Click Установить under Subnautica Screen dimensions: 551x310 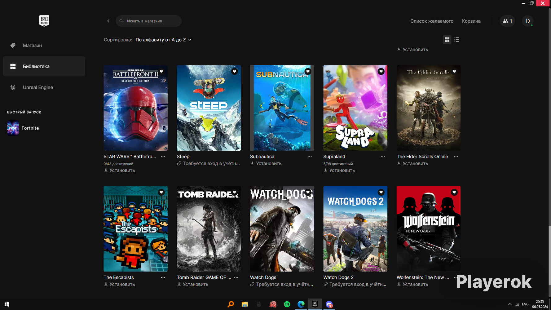click(x=266, y=163)
